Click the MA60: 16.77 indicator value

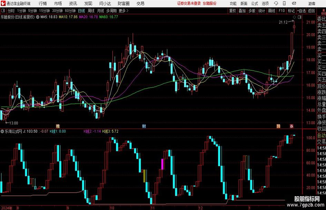(108, 17)
